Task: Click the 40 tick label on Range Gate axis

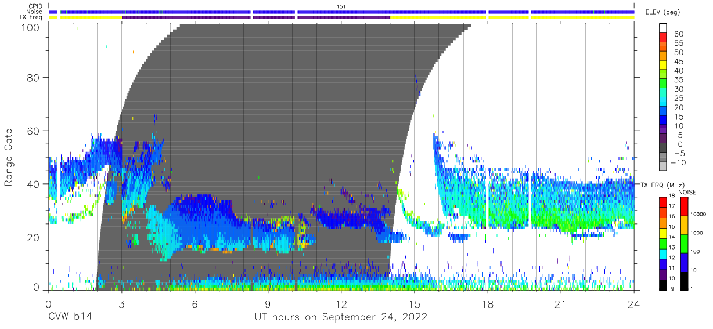Action: pos(33,184)
